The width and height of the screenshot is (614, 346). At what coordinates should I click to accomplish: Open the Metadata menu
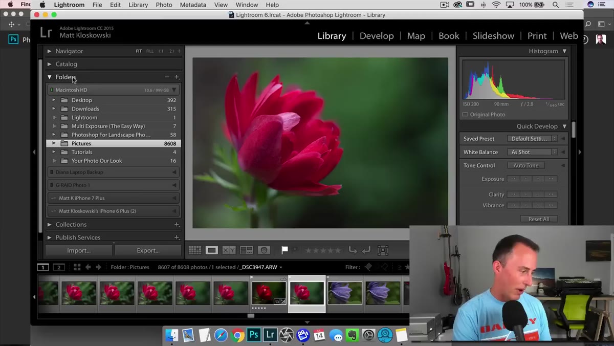pos(193,5)
